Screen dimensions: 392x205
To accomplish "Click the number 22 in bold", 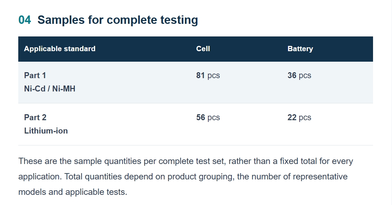I will (292, 117).
